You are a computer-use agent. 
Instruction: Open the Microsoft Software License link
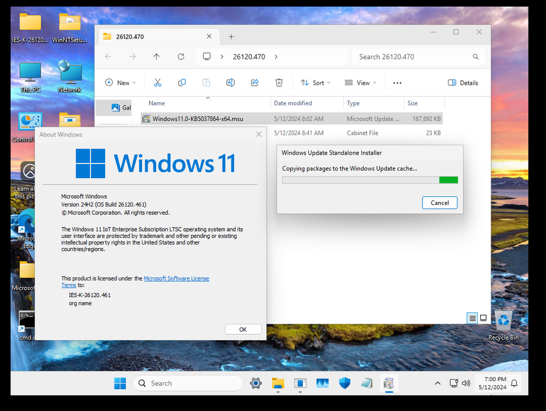(x=176, y=278)
